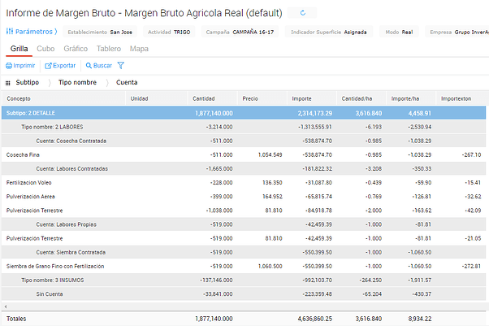
Task: Collapse the Subtipo: 2 DETALLE group row
Action: point(244,113)
